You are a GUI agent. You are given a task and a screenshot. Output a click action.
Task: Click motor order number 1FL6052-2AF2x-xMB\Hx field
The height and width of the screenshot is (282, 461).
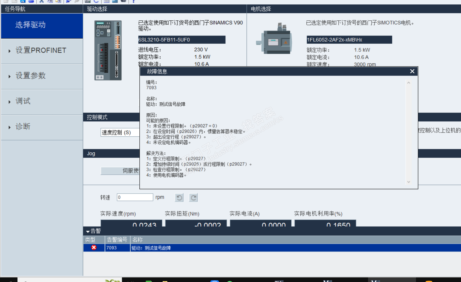349,40
